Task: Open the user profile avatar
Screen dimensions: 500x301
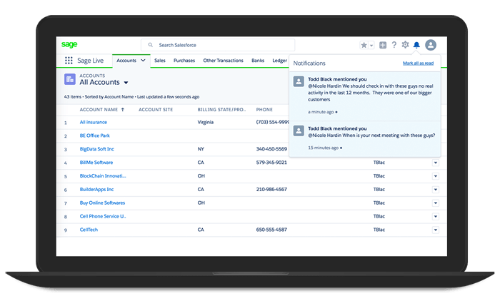Action: (x=431, y=45)
